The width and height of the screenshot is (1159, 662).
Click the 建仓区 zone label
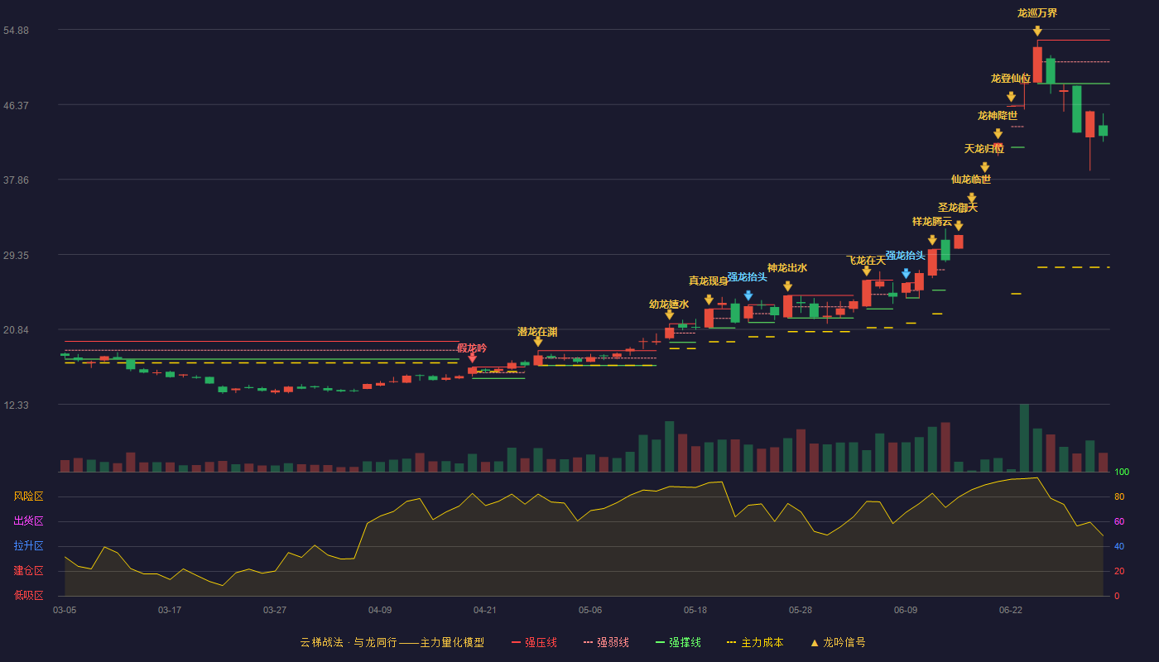pyautogui.click(x=29, y=571)
